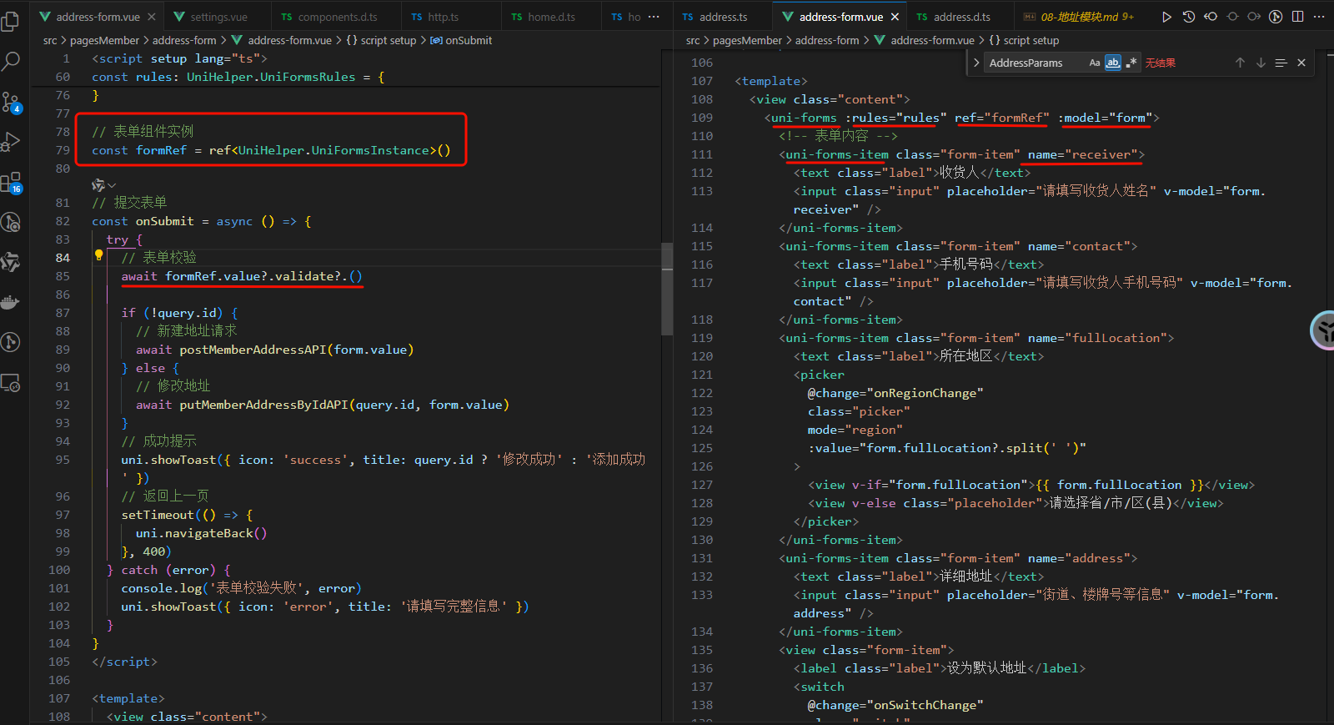Screen dimensions: 1334x725
Task: Switch to settings.vue tab
Action: point(218,17)
